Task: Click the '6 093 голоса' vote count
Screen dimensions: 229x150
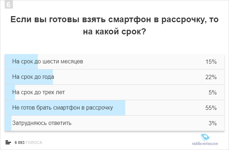Action: click(28, 142)
